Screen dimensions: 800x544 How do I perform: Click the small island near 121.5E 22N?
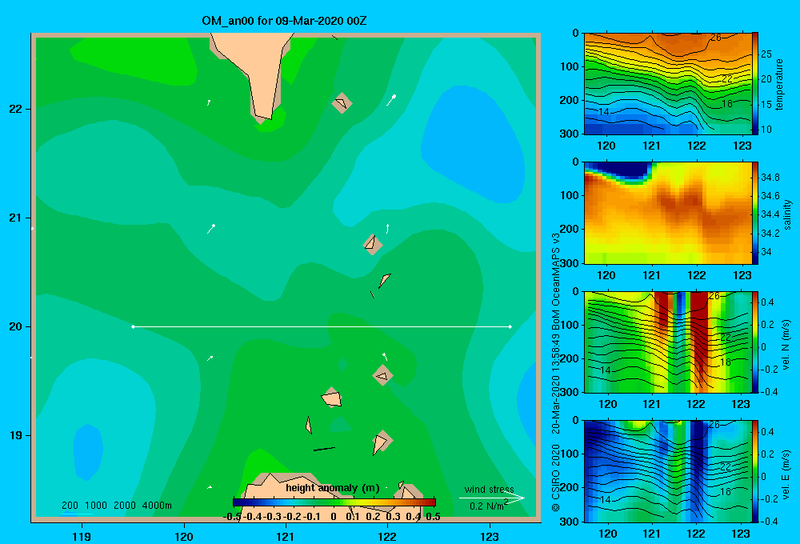pos(342,103)
